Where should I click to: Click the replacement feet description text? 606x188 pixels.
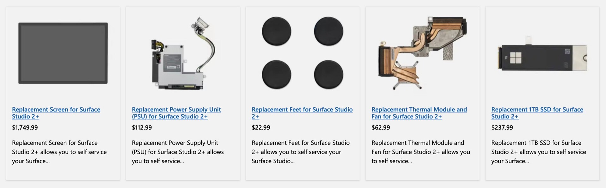click(x=300, y=152)
